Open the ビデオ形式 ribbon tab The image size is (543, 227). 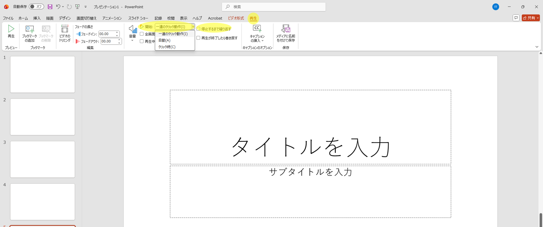pos(236,18)
